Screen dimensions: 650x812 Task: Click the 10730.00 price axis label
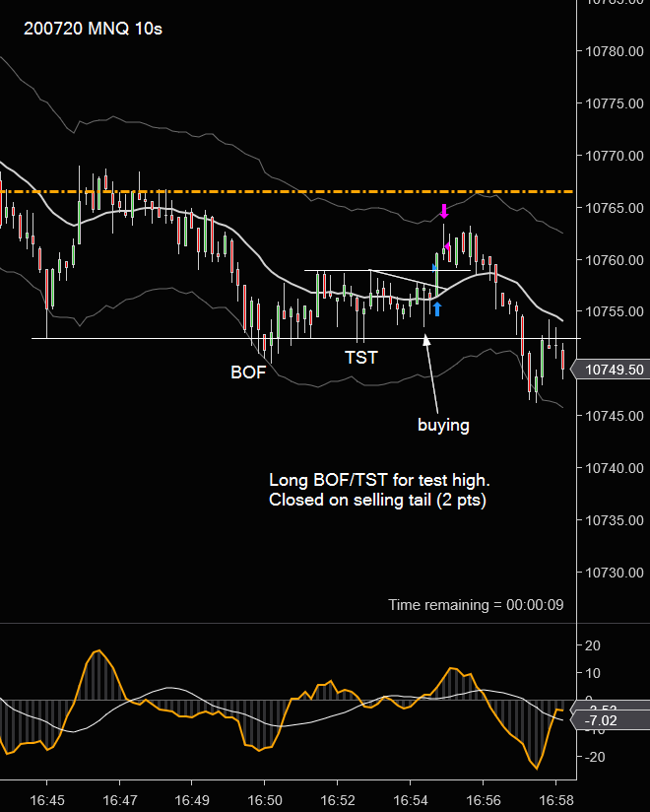[614, 573]
